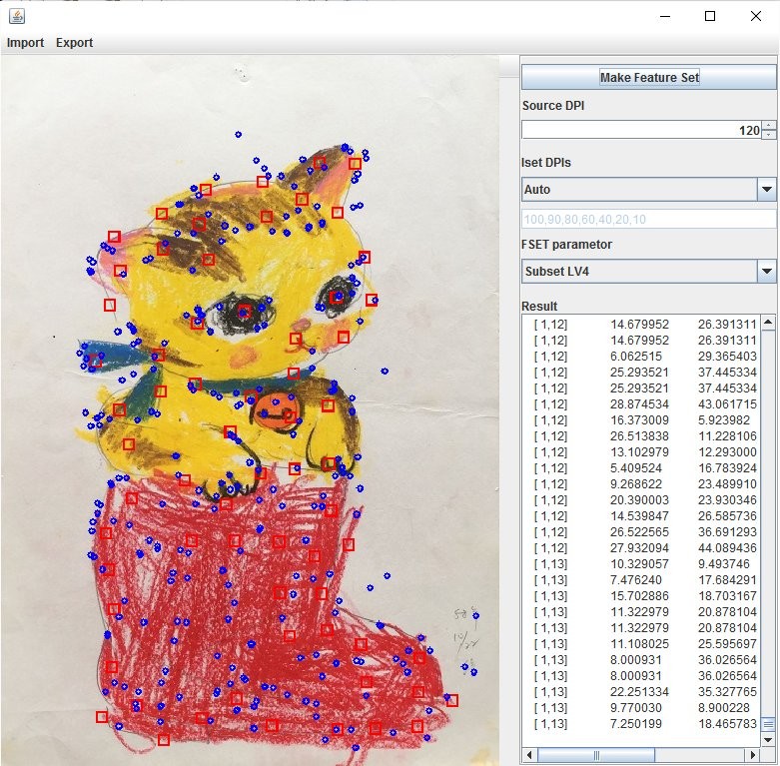The width and height of the screenshot is (780, 766).
Task: Decrease Source DPI with down stepper arrow
Action: (769, 135)
